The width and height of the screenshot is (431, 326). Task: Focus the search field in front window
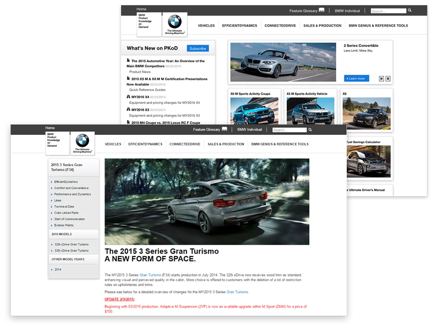click(x=290, y=130)
